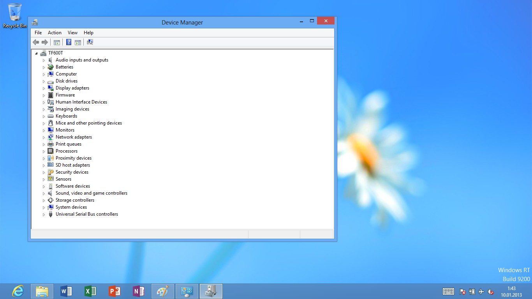Expand Universal Serial Bus controllers
The image size is (532, 299).
(x=44, y=215)
